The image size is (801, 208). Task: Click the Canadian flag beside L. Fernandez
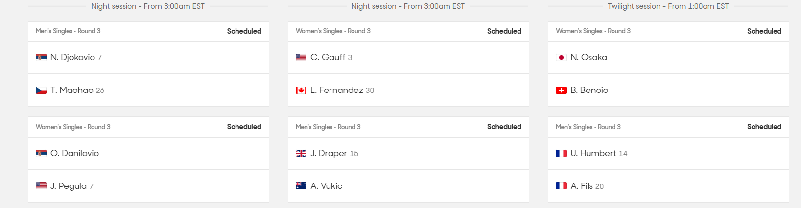301,90
